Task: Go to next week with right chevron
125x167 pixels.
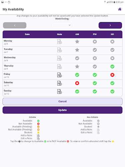Action: 110,25
